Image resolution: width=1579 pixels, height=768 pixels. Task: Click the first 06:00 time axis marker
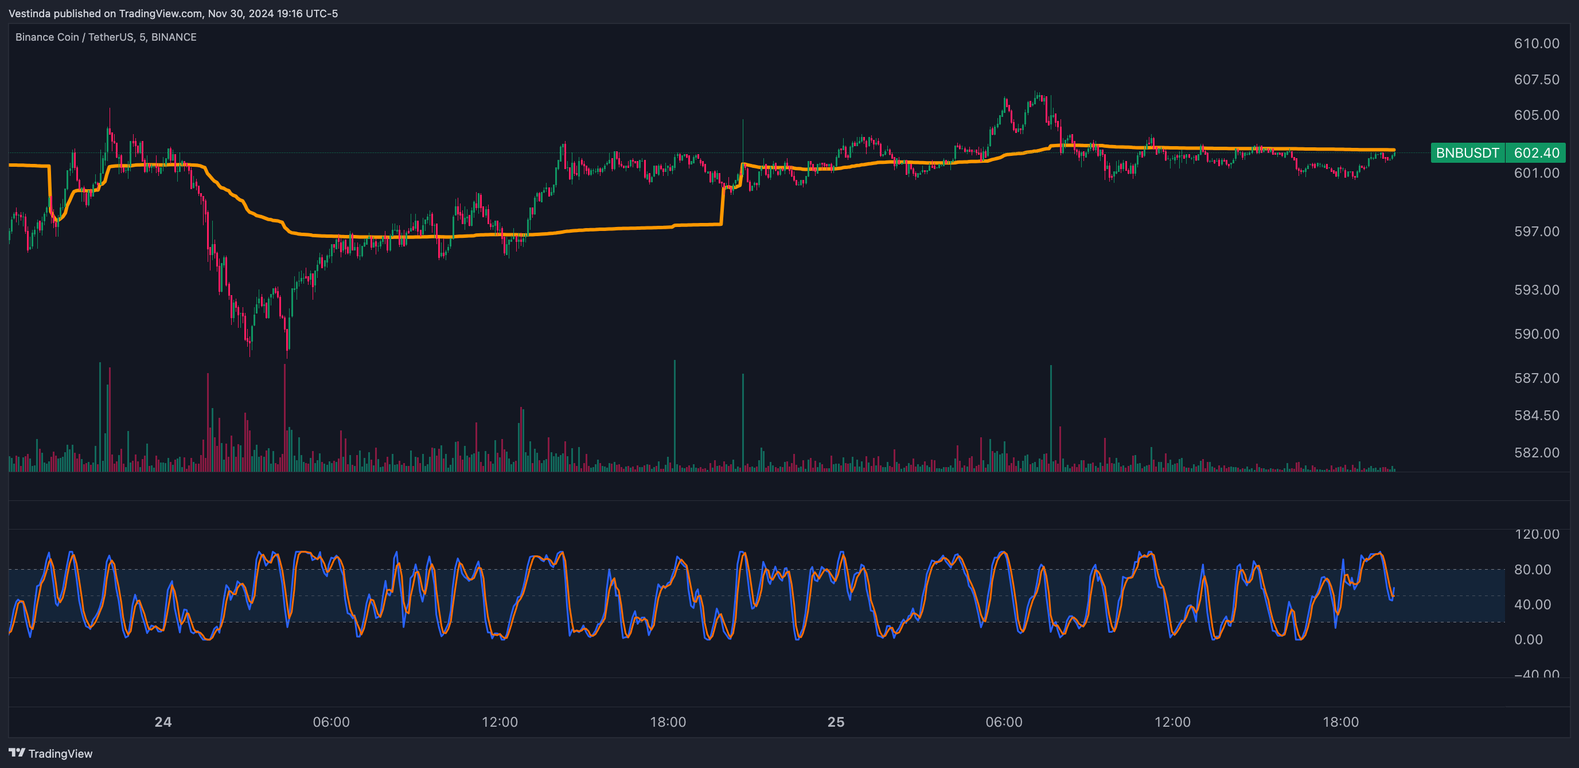point(331,722)
